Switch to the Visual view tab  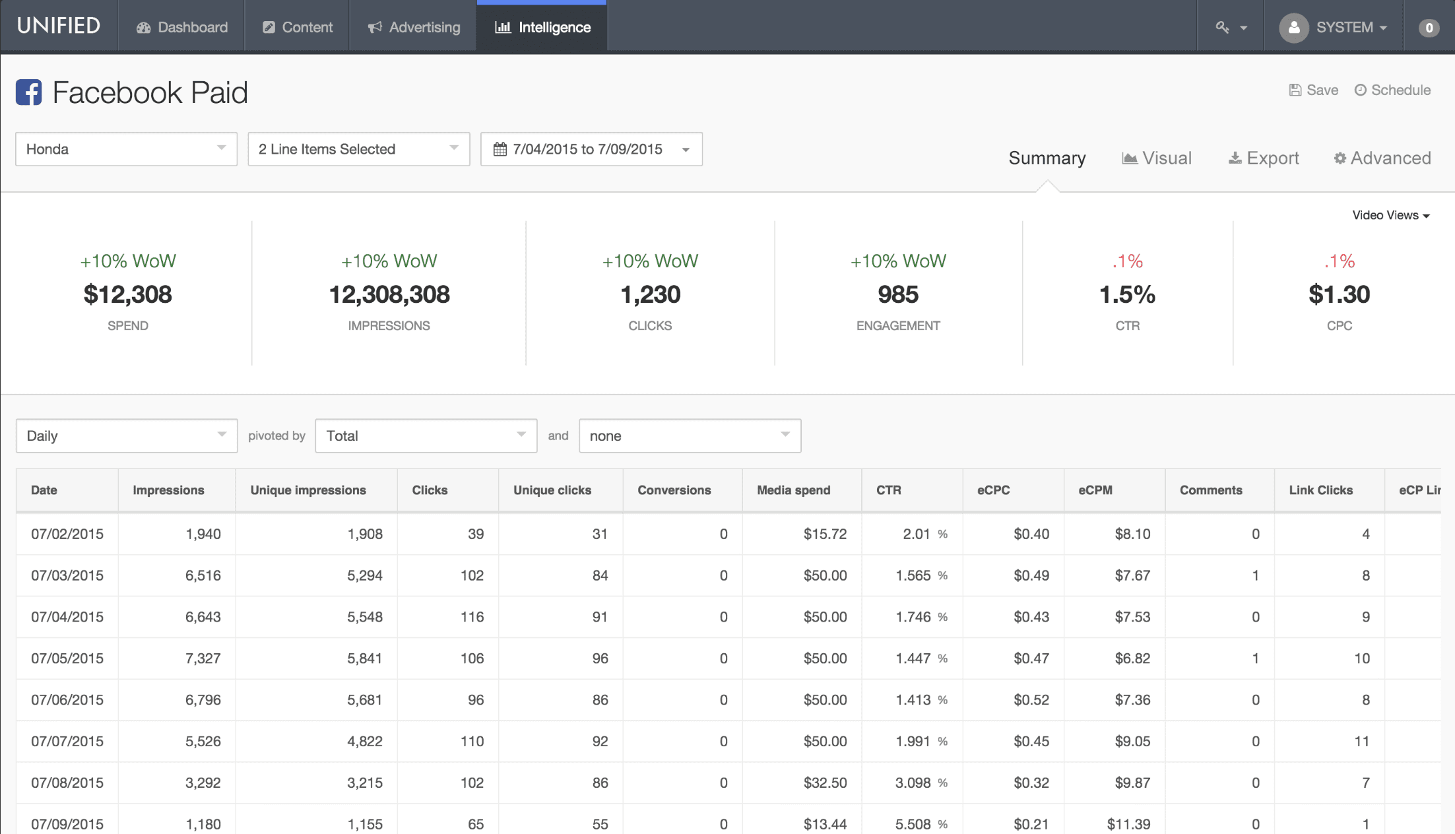point(1157,158)
